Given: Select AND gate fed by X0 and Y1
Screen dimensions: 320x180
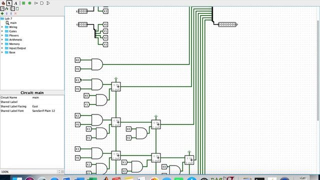Looking at the screenshot, I should (101, 100).
